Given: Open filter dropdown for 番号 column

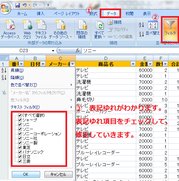Looking at the screenshot, I should pyautogui.click(x=21, y=64).
